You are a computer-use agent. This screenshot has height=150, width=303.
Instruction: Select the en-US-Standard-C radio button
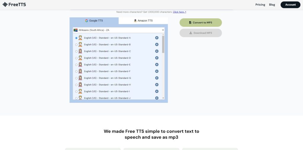pos(76,51)
